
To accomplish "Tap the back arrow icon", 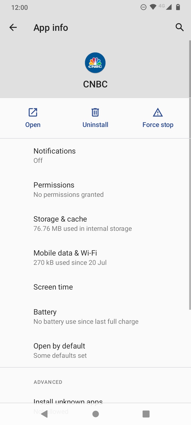I will point(13,27).
